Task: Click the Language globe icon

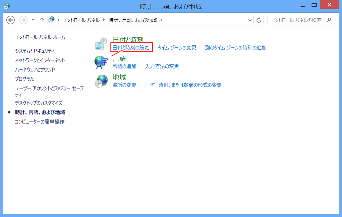Action: [101, 62]
